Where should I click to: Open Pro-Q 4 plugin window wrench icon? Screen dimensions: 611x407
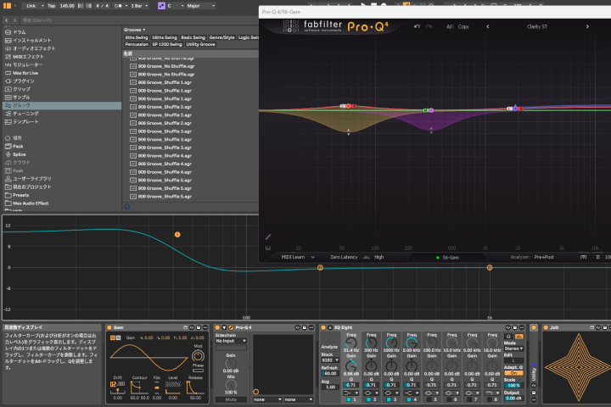click(231, 327)
